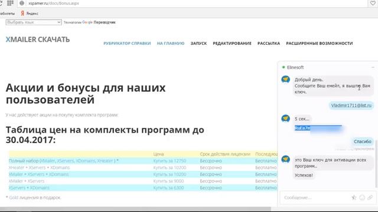The image size is (378, 212).
Task: Click the XMailer + XServers + XDomains row
Action: [x=38, y=174]
